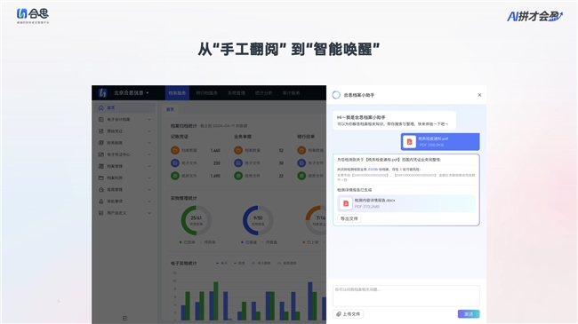
Task: Open the 北京合思信息 organization dropdown
Action: tap(132, 93)
